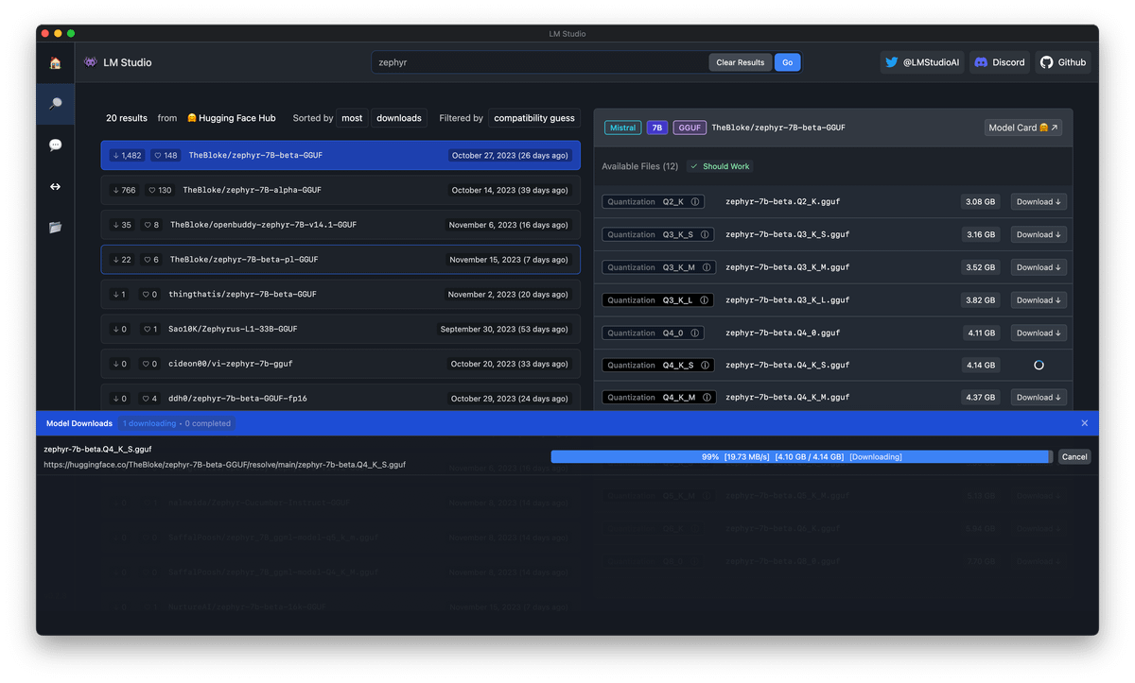
Task: Open the Home icon in sidebar
Action: pos(55,63)
